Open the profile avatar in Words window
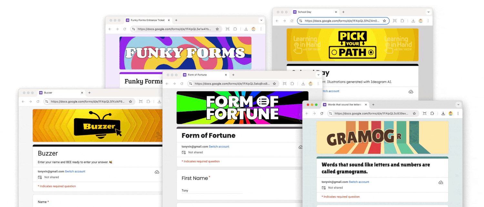This screenshot has height=207, width=484. [450, 113]
